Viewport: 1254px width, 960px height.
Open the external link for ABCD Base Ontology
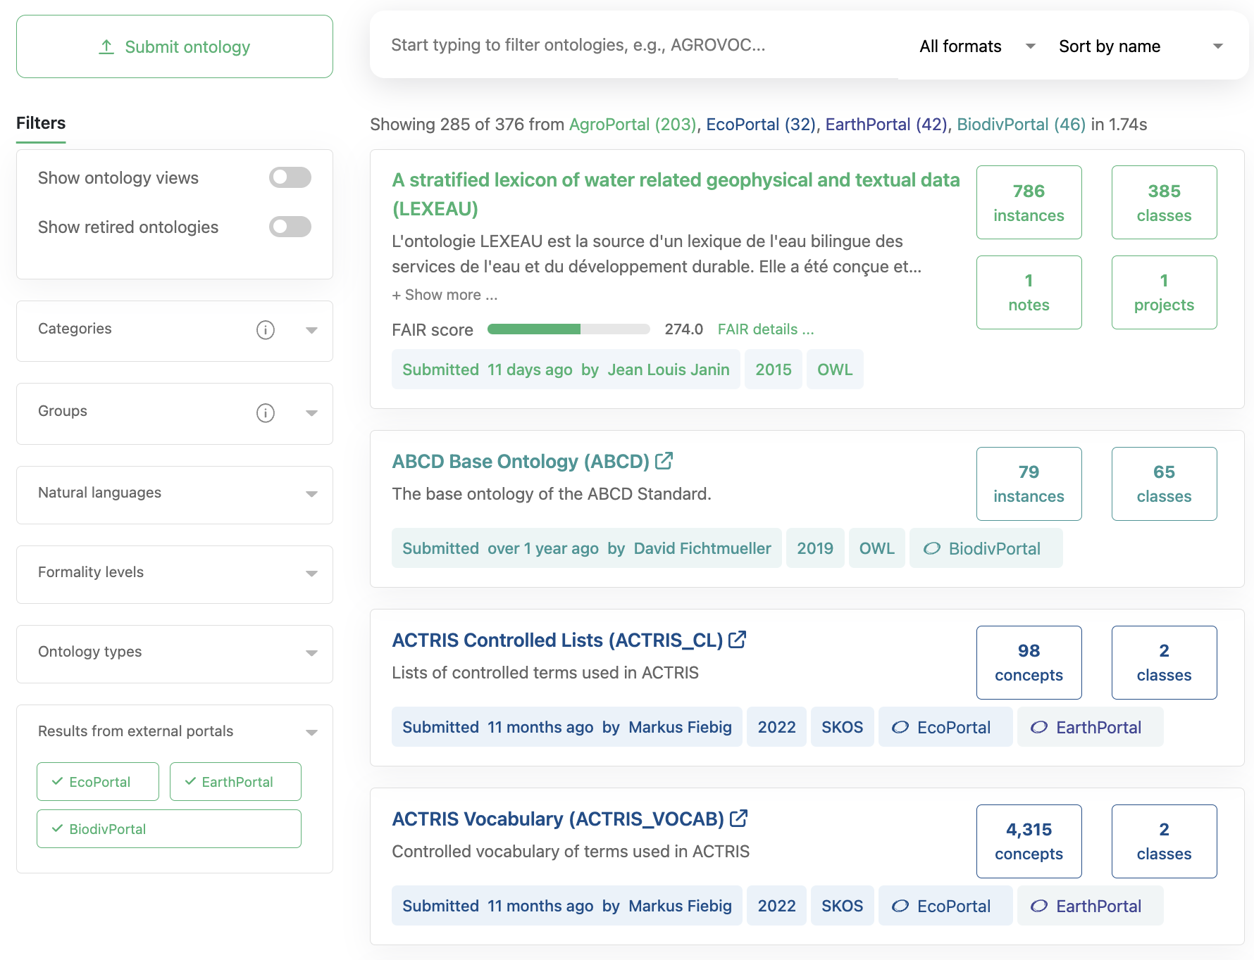(x=664, y=461)
